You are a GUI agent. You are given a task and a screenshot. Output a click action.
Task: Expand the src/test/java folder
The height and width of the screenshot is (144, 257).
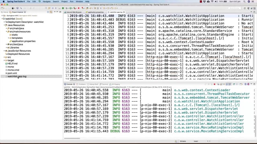point(6,44)
